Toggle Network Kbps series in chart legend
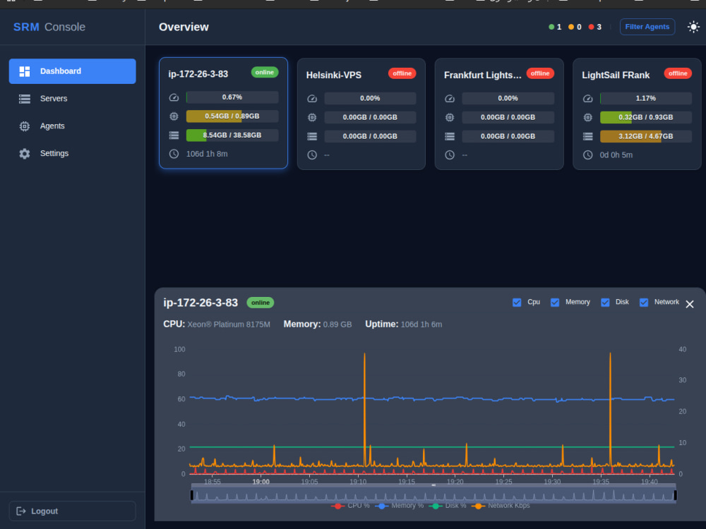706x529 pixels. coord(501,506)
